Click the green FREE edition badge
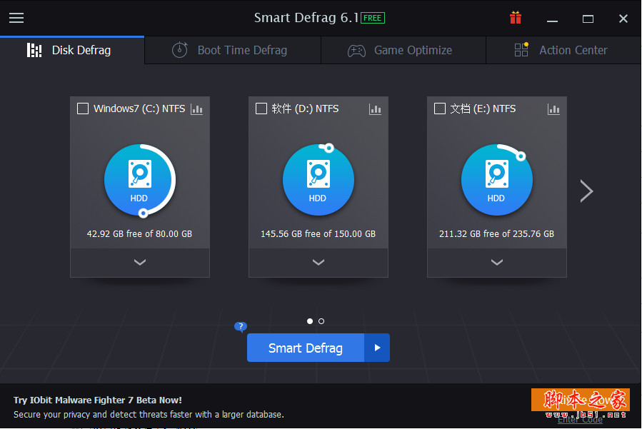642x429 pixels. [373, 18]
